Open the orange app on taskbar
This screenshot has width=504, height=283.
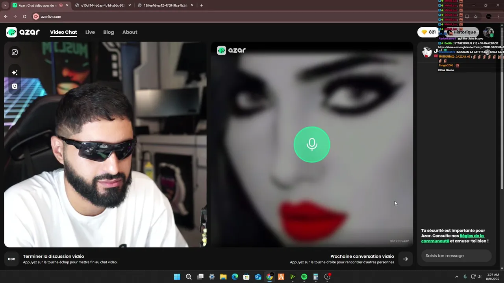coord(281,277)
